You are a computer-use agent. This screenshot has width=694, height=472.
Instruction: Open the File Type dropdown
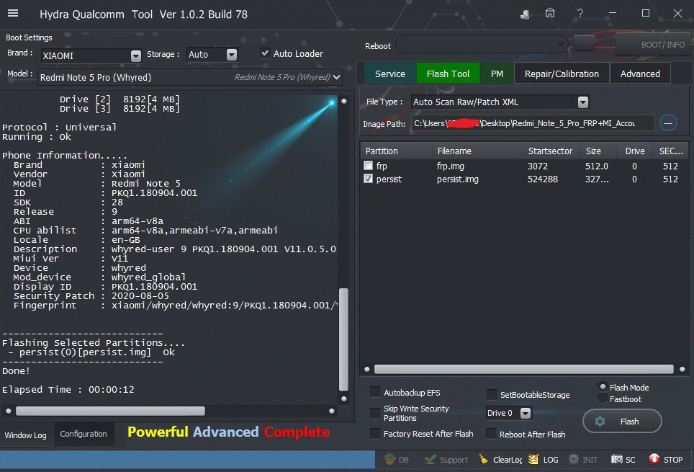[583, 102]
